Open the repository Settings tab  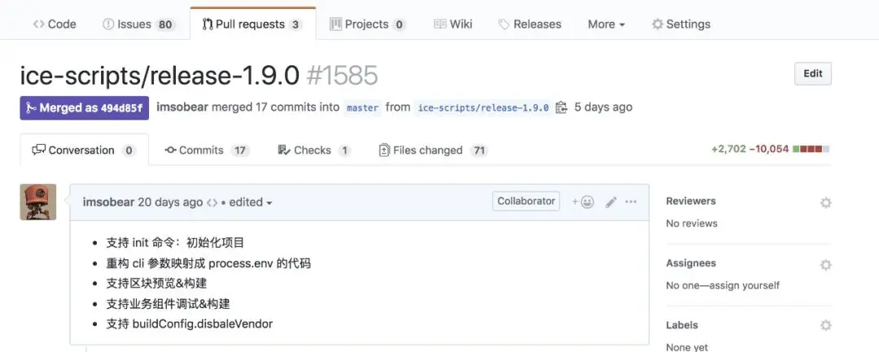click(x=681, y=24)
